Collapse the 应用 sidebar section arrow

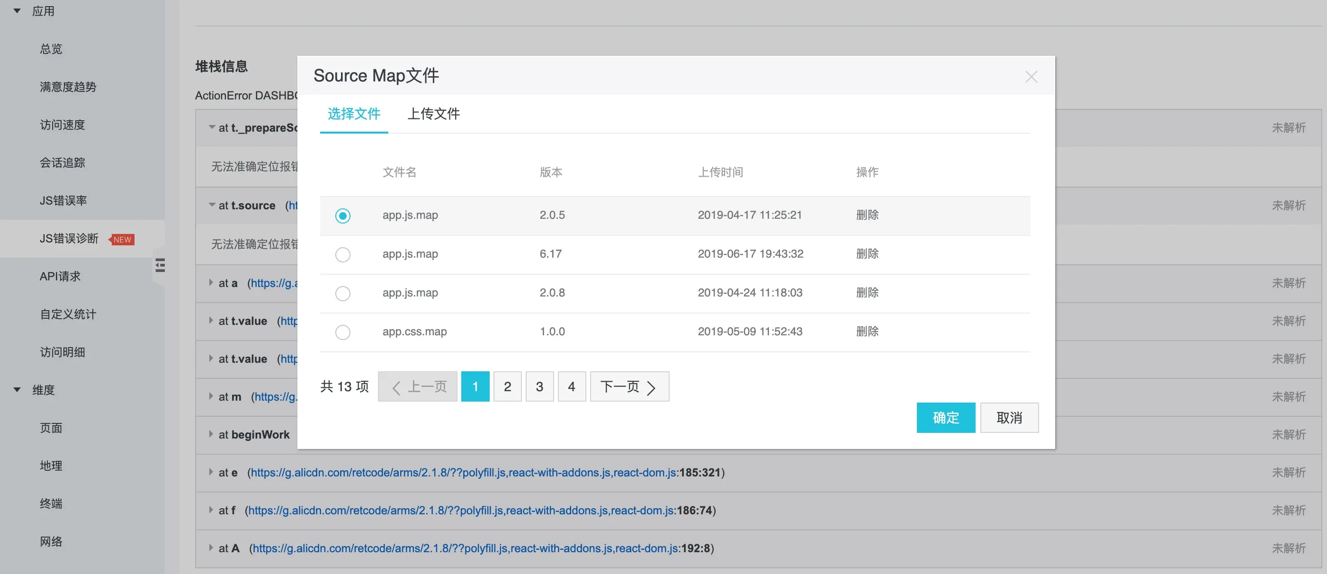(17, 11)
